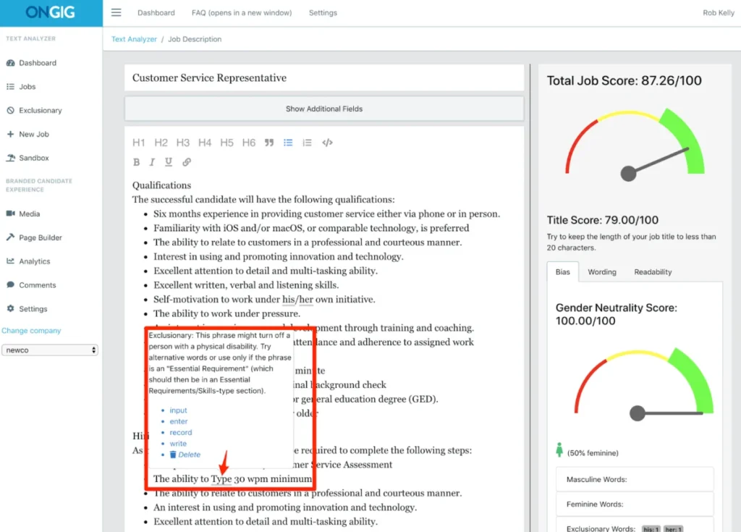The height and width of the screenshot is (532, 741).
Task: Switch to the Readability tab
Action: 653,272
